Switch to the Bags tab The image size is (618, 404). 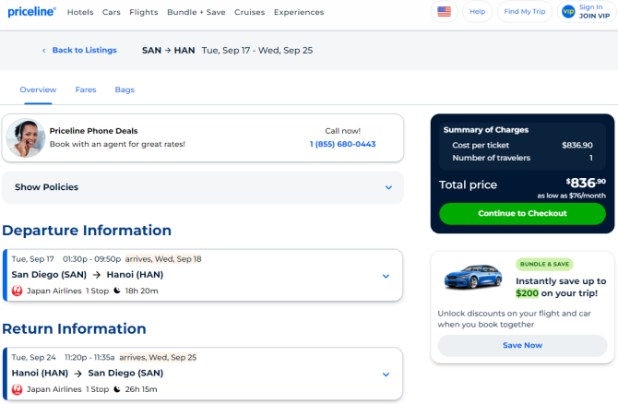(125, 89)
